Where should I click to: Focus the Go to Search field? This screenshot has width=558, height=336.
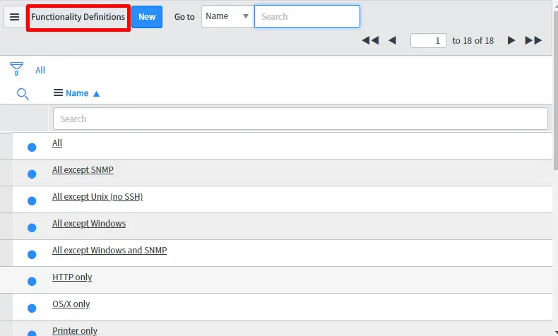point(307,16)
